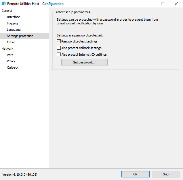
Task: Select the General category in the tree
Action: (7, 11)
